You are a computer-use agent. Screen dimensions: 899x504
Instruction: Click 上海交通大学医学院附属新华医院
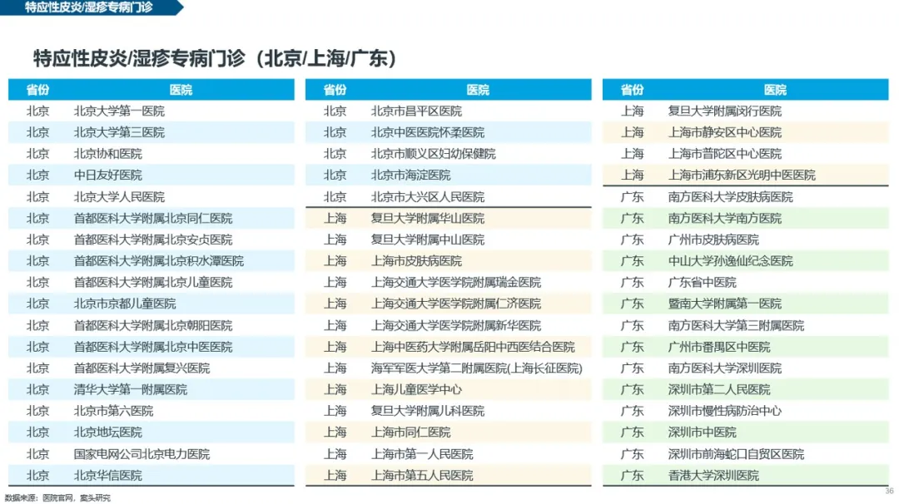pos(456,325)
